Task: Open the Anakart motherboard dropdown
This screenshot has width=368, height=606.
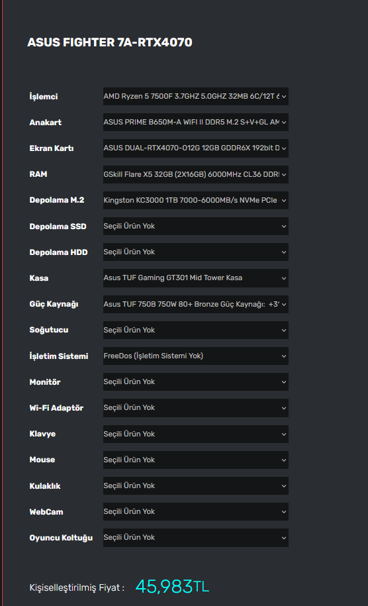Action: 195,122
